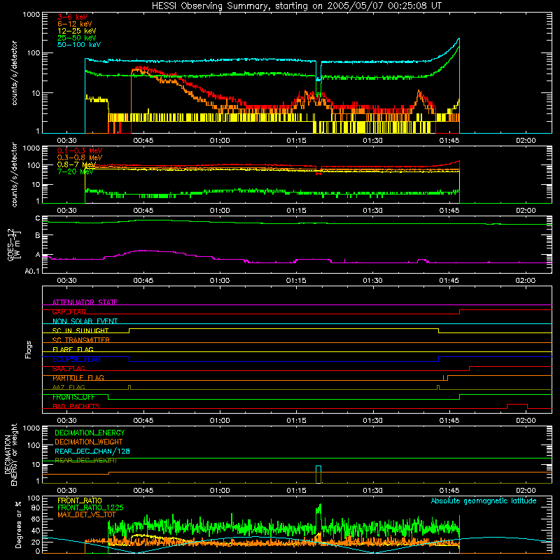Click the DECIMATION_WEIGHT legend label
The width and height of the screenshot is (560, 560).
pos(89,442)
